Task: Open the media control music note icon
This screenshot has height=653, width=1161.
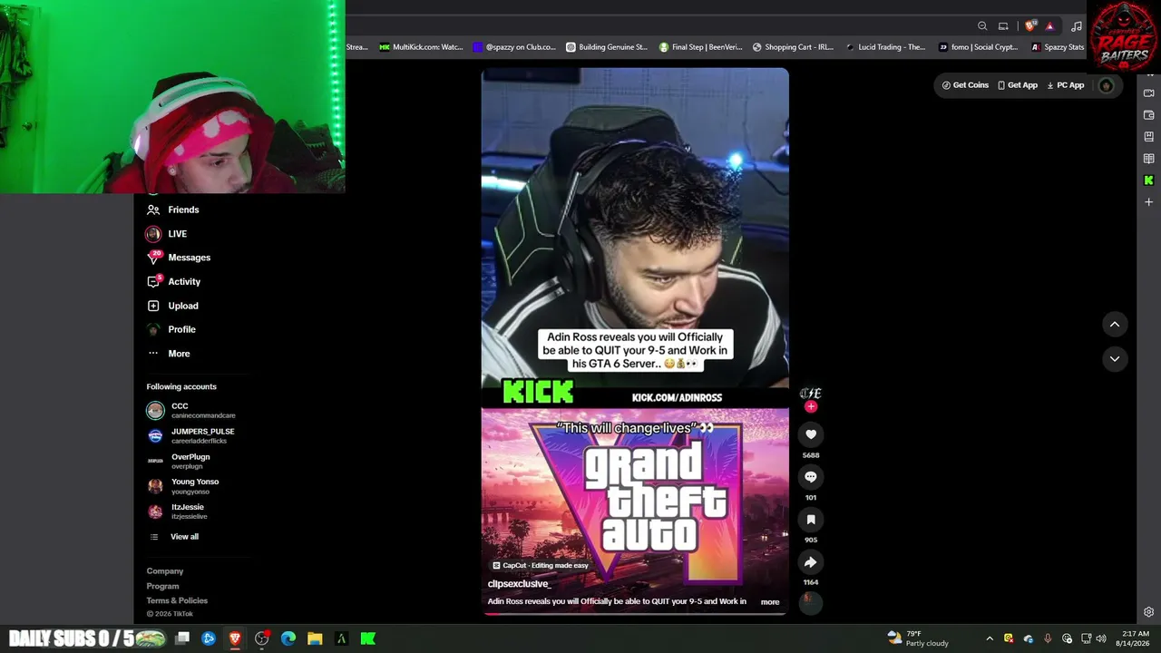Action: pos(1077,26)
